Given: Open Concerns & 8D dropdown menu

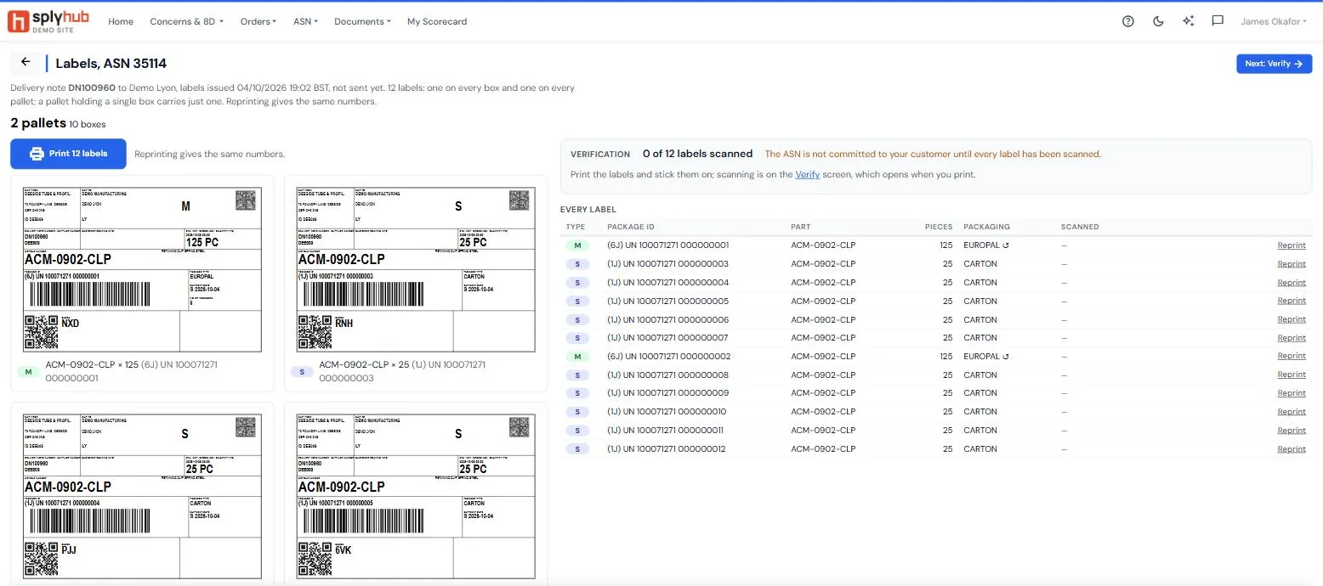Looking at the screenshot, I should (186, 21).
